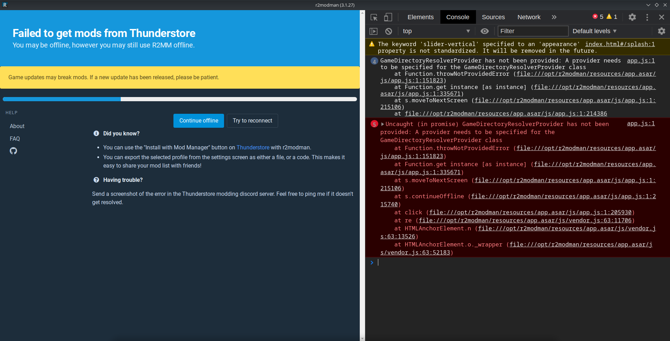Select the Console tab
670x341 pixels.
[x=458, y=17]
